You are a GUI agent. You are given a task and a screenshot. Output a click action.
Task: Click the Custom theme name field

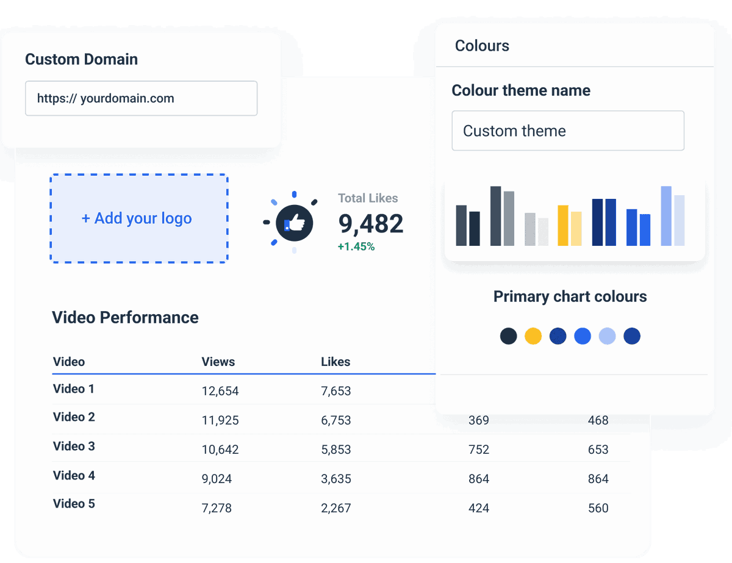tap(568, 131)
